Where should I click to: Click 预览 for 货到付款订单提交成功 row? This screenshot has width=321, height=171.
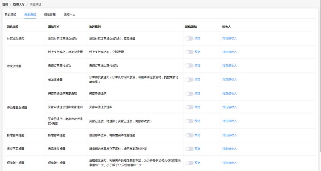coord(197,38)
